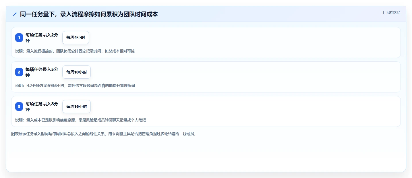Image resolution: width=412 pixels, height=178 pixels.
Task: Select the 每周4小时 pill
Action: point(76,38)
